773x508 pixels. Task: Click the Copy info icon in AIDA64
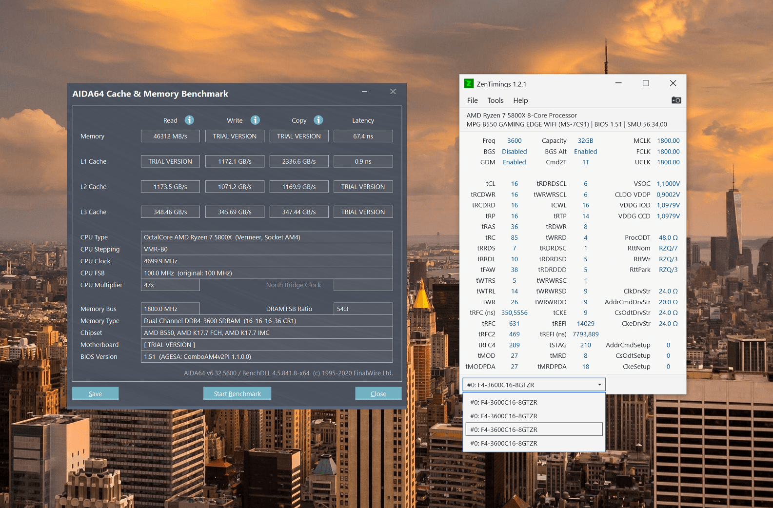(318, 120)
